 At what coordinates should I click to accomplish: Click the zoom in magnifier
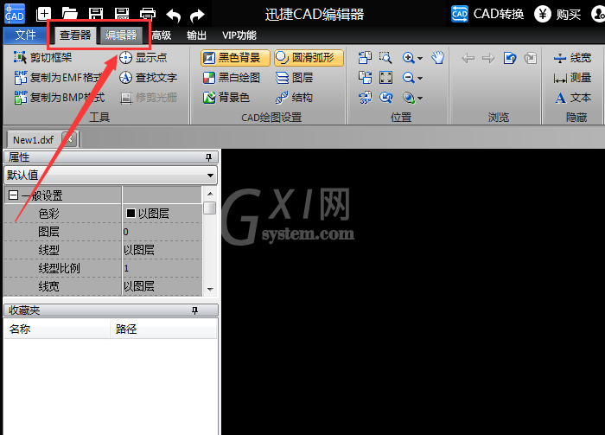[x=408, y=58]
